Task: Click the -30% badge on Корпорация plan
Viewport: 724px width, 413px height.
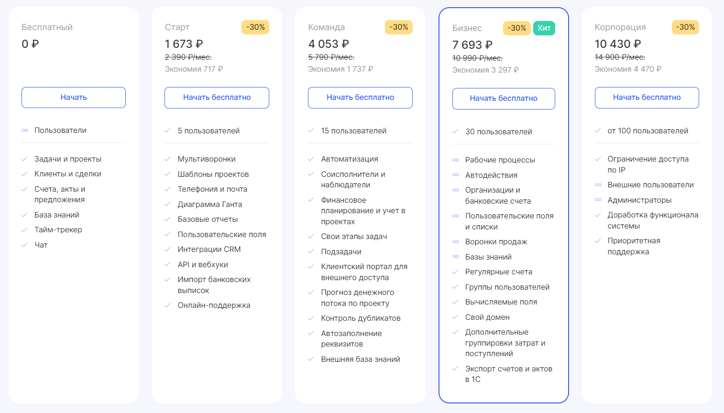Action: pos(685,27)
